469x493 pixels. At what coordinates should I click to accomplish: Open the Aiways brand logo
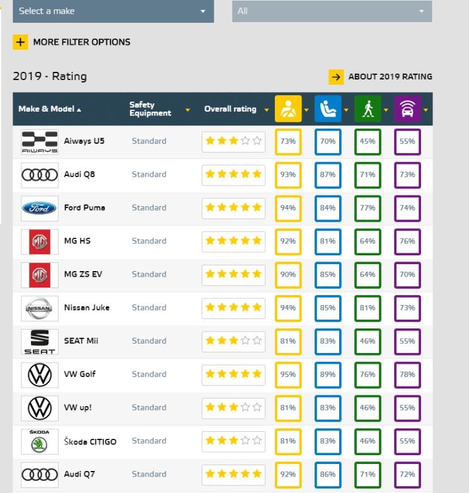point(40,142)
